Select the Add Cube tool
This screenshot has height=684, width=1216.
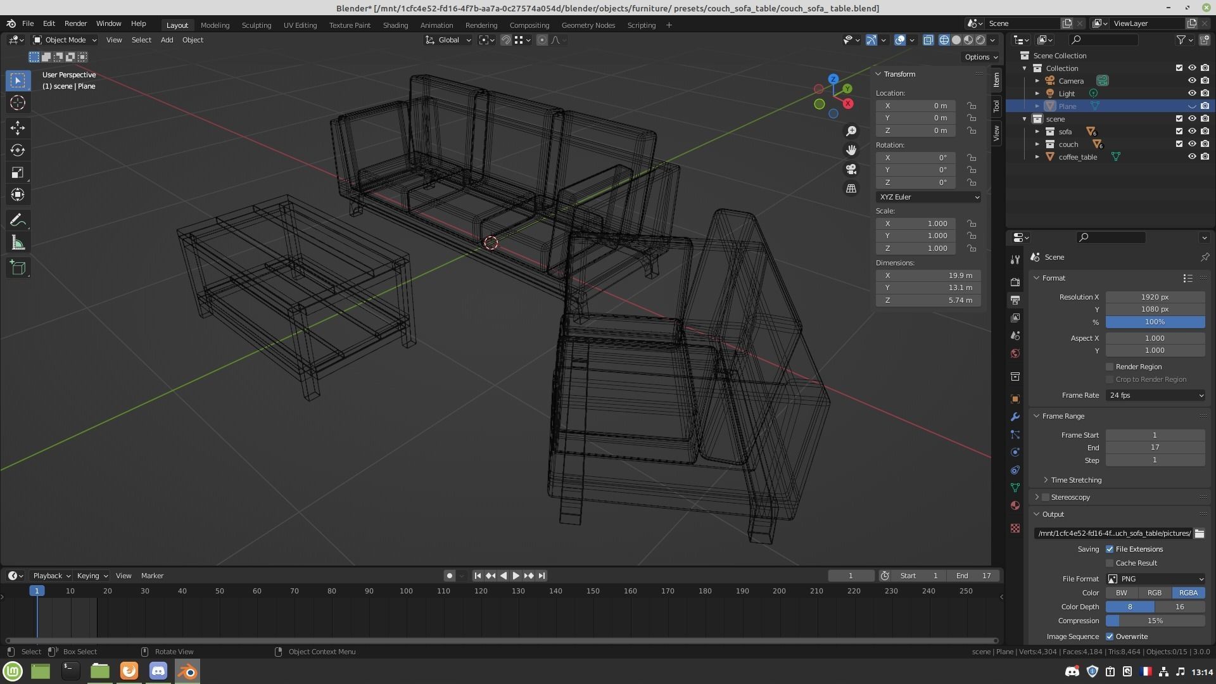click(x=18, y=268)
